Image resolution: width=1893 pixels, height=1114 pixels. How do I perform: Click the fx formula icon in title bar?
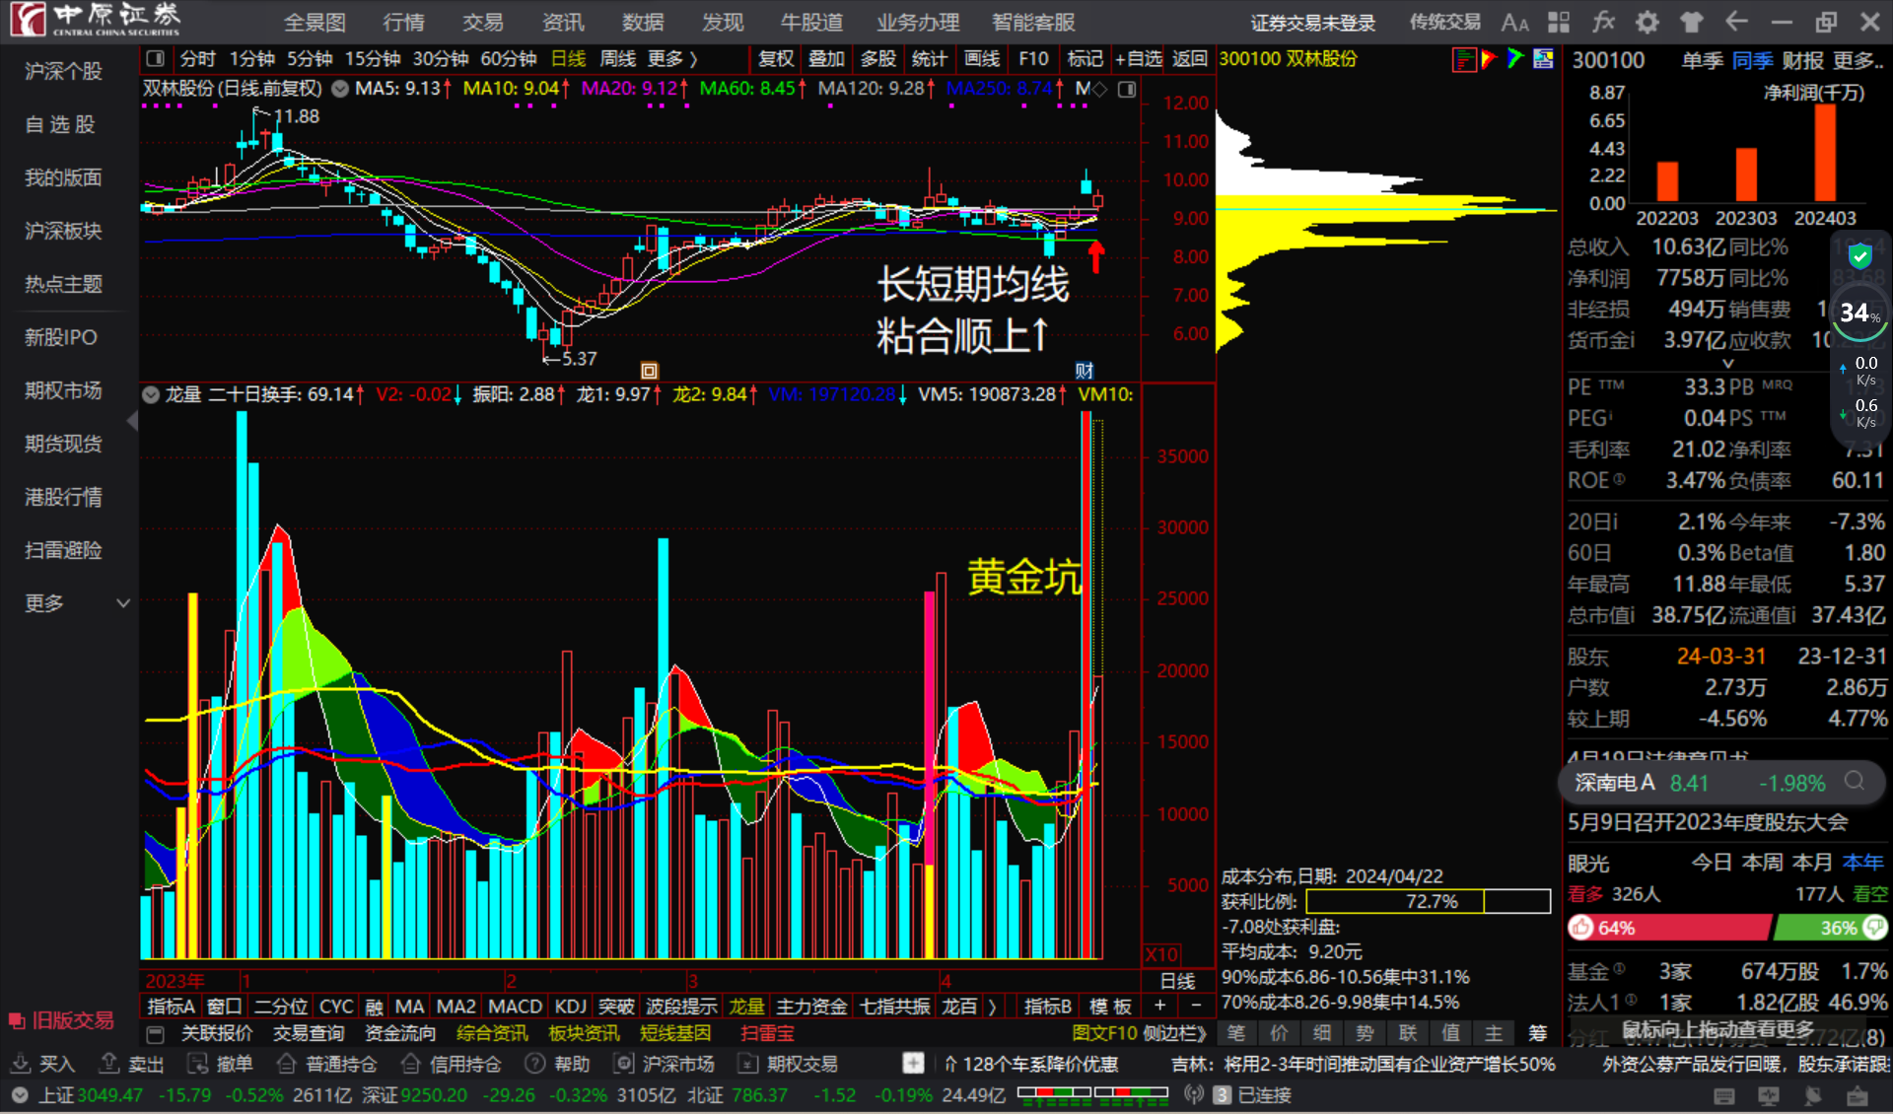click(x=1603, y=21)
